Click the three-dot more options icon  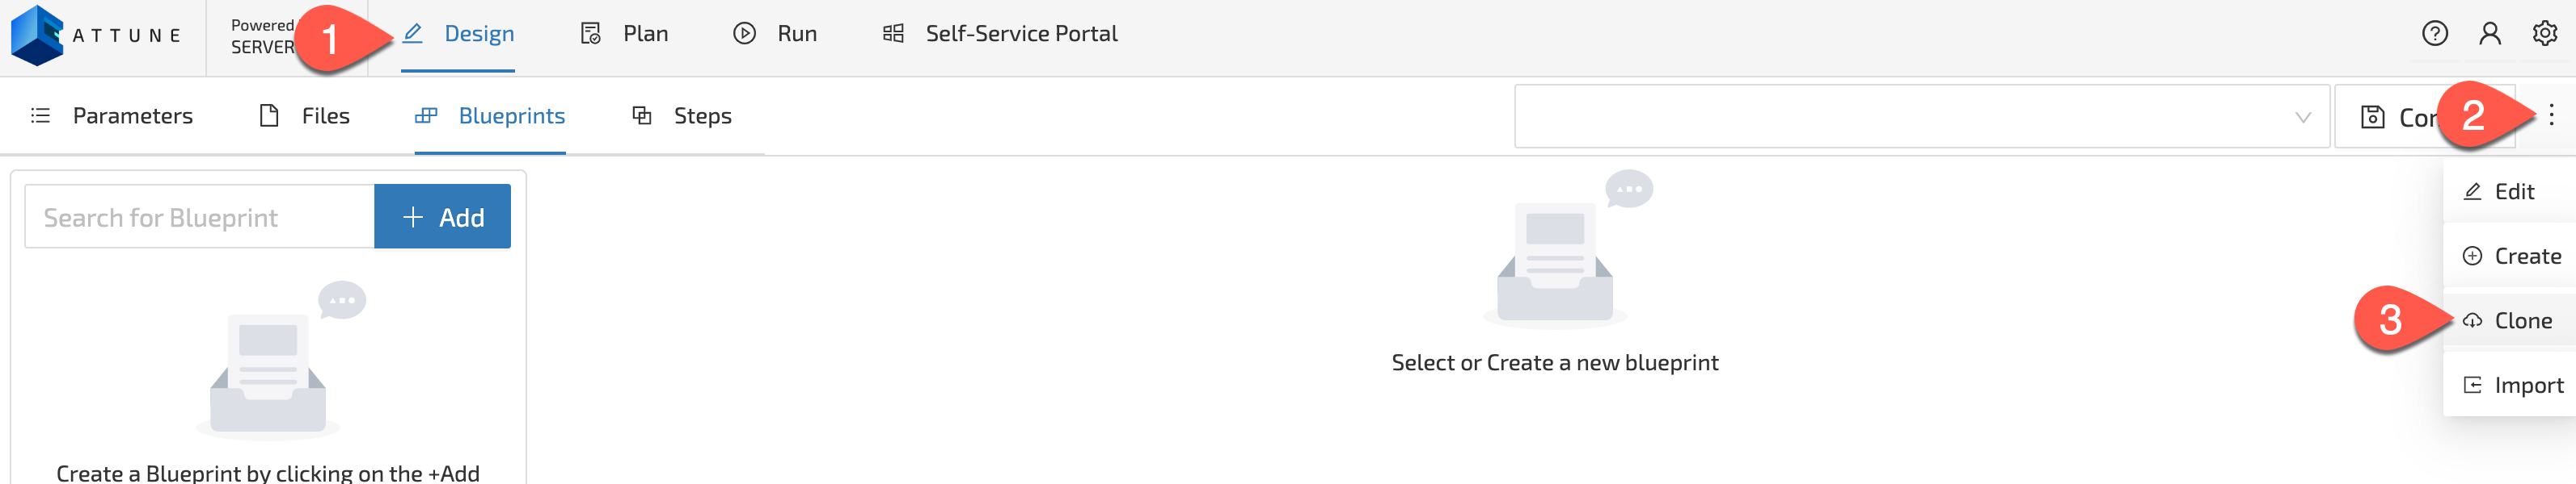coord(2551,116)
